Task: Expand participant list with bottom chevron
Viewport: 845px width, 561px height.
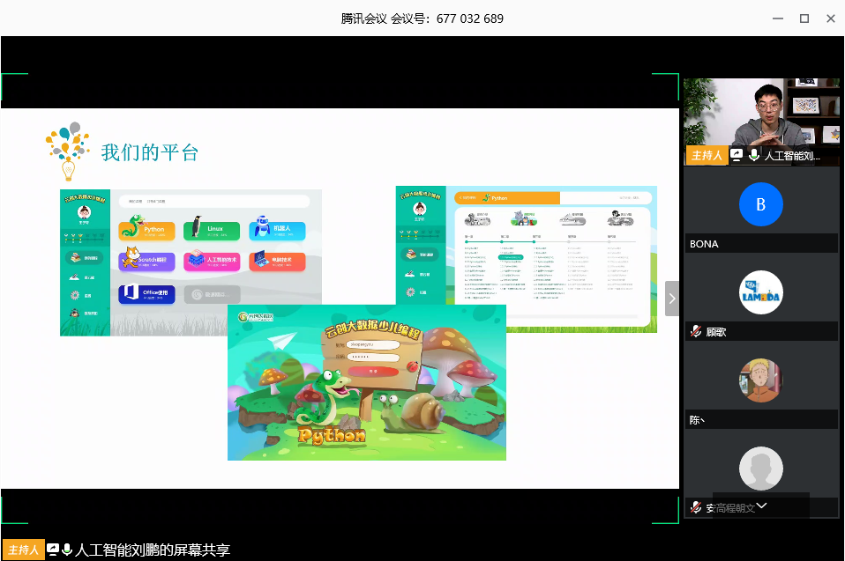Action: (761, 506)
